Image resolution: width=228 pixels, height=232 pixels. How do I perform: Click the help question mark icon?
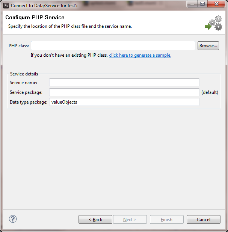click(x=13, y=219)
